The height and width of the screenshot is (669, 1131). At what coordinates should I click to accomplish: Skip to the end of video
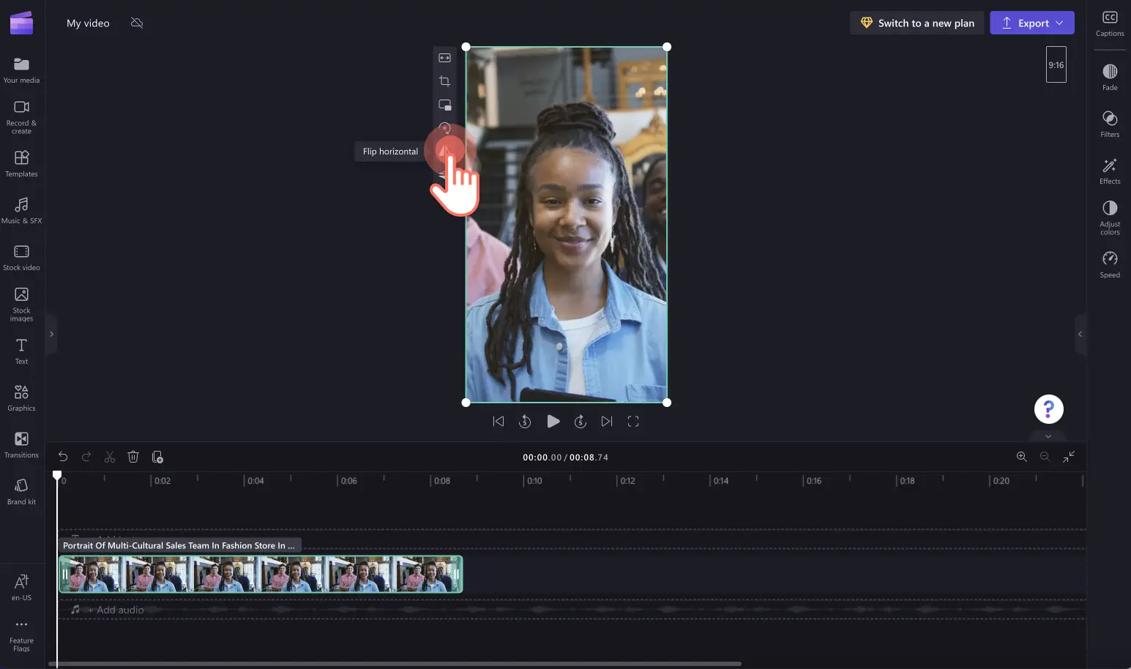tap(607, 422)
